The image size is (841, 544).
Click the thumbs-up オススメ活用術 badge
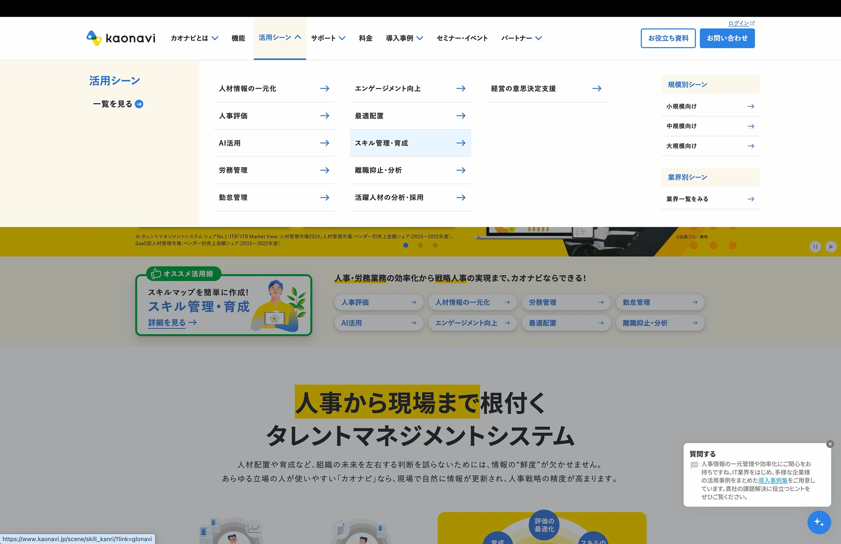(184, 273)
